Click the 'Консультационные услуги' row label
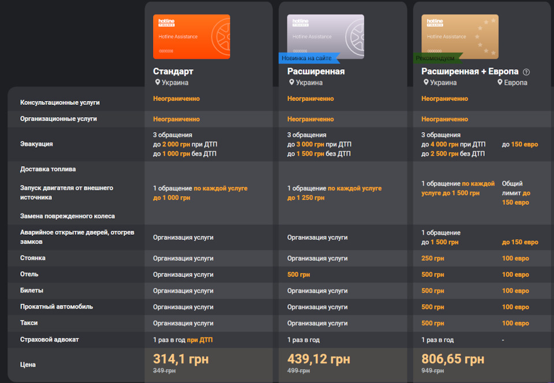 [59, 102]
